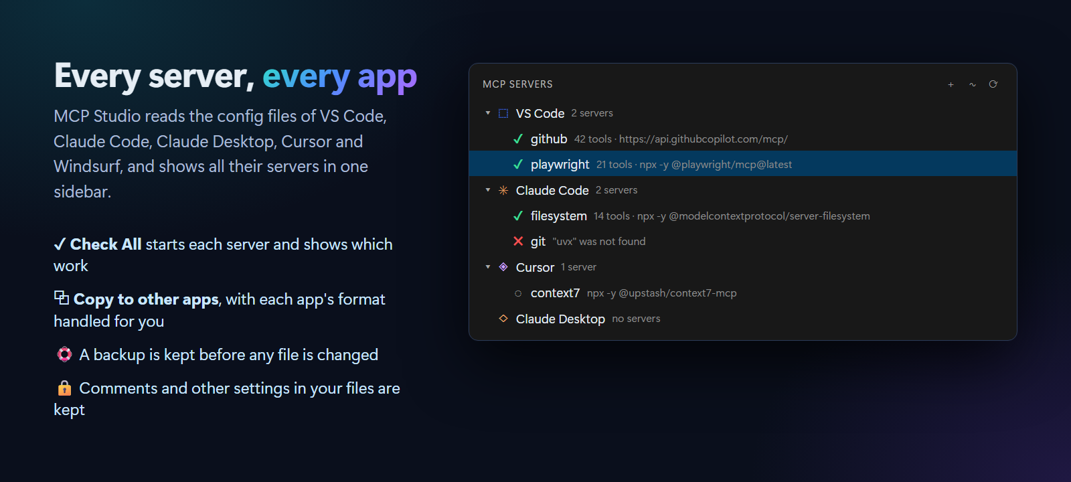Click the orange circle status beside context7
The image size is (1071, 482).
click(518, 293)
